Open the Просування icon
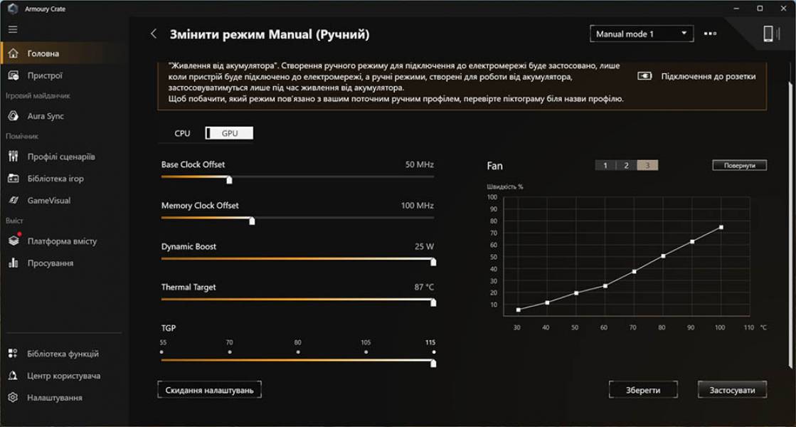 point(14,263)
